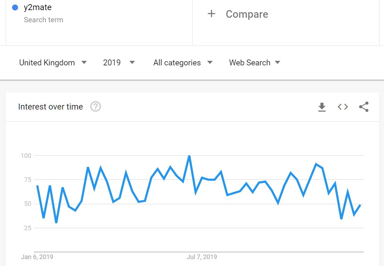This screenshot has width=384, height=266.
Task: Click the 25 y-axis label
Action: [x=28, y=228]
